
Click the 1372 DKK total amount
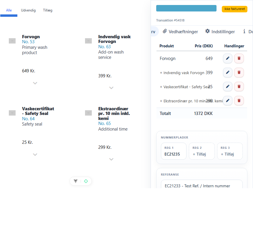pyautogui.click(x=203, y=114)
